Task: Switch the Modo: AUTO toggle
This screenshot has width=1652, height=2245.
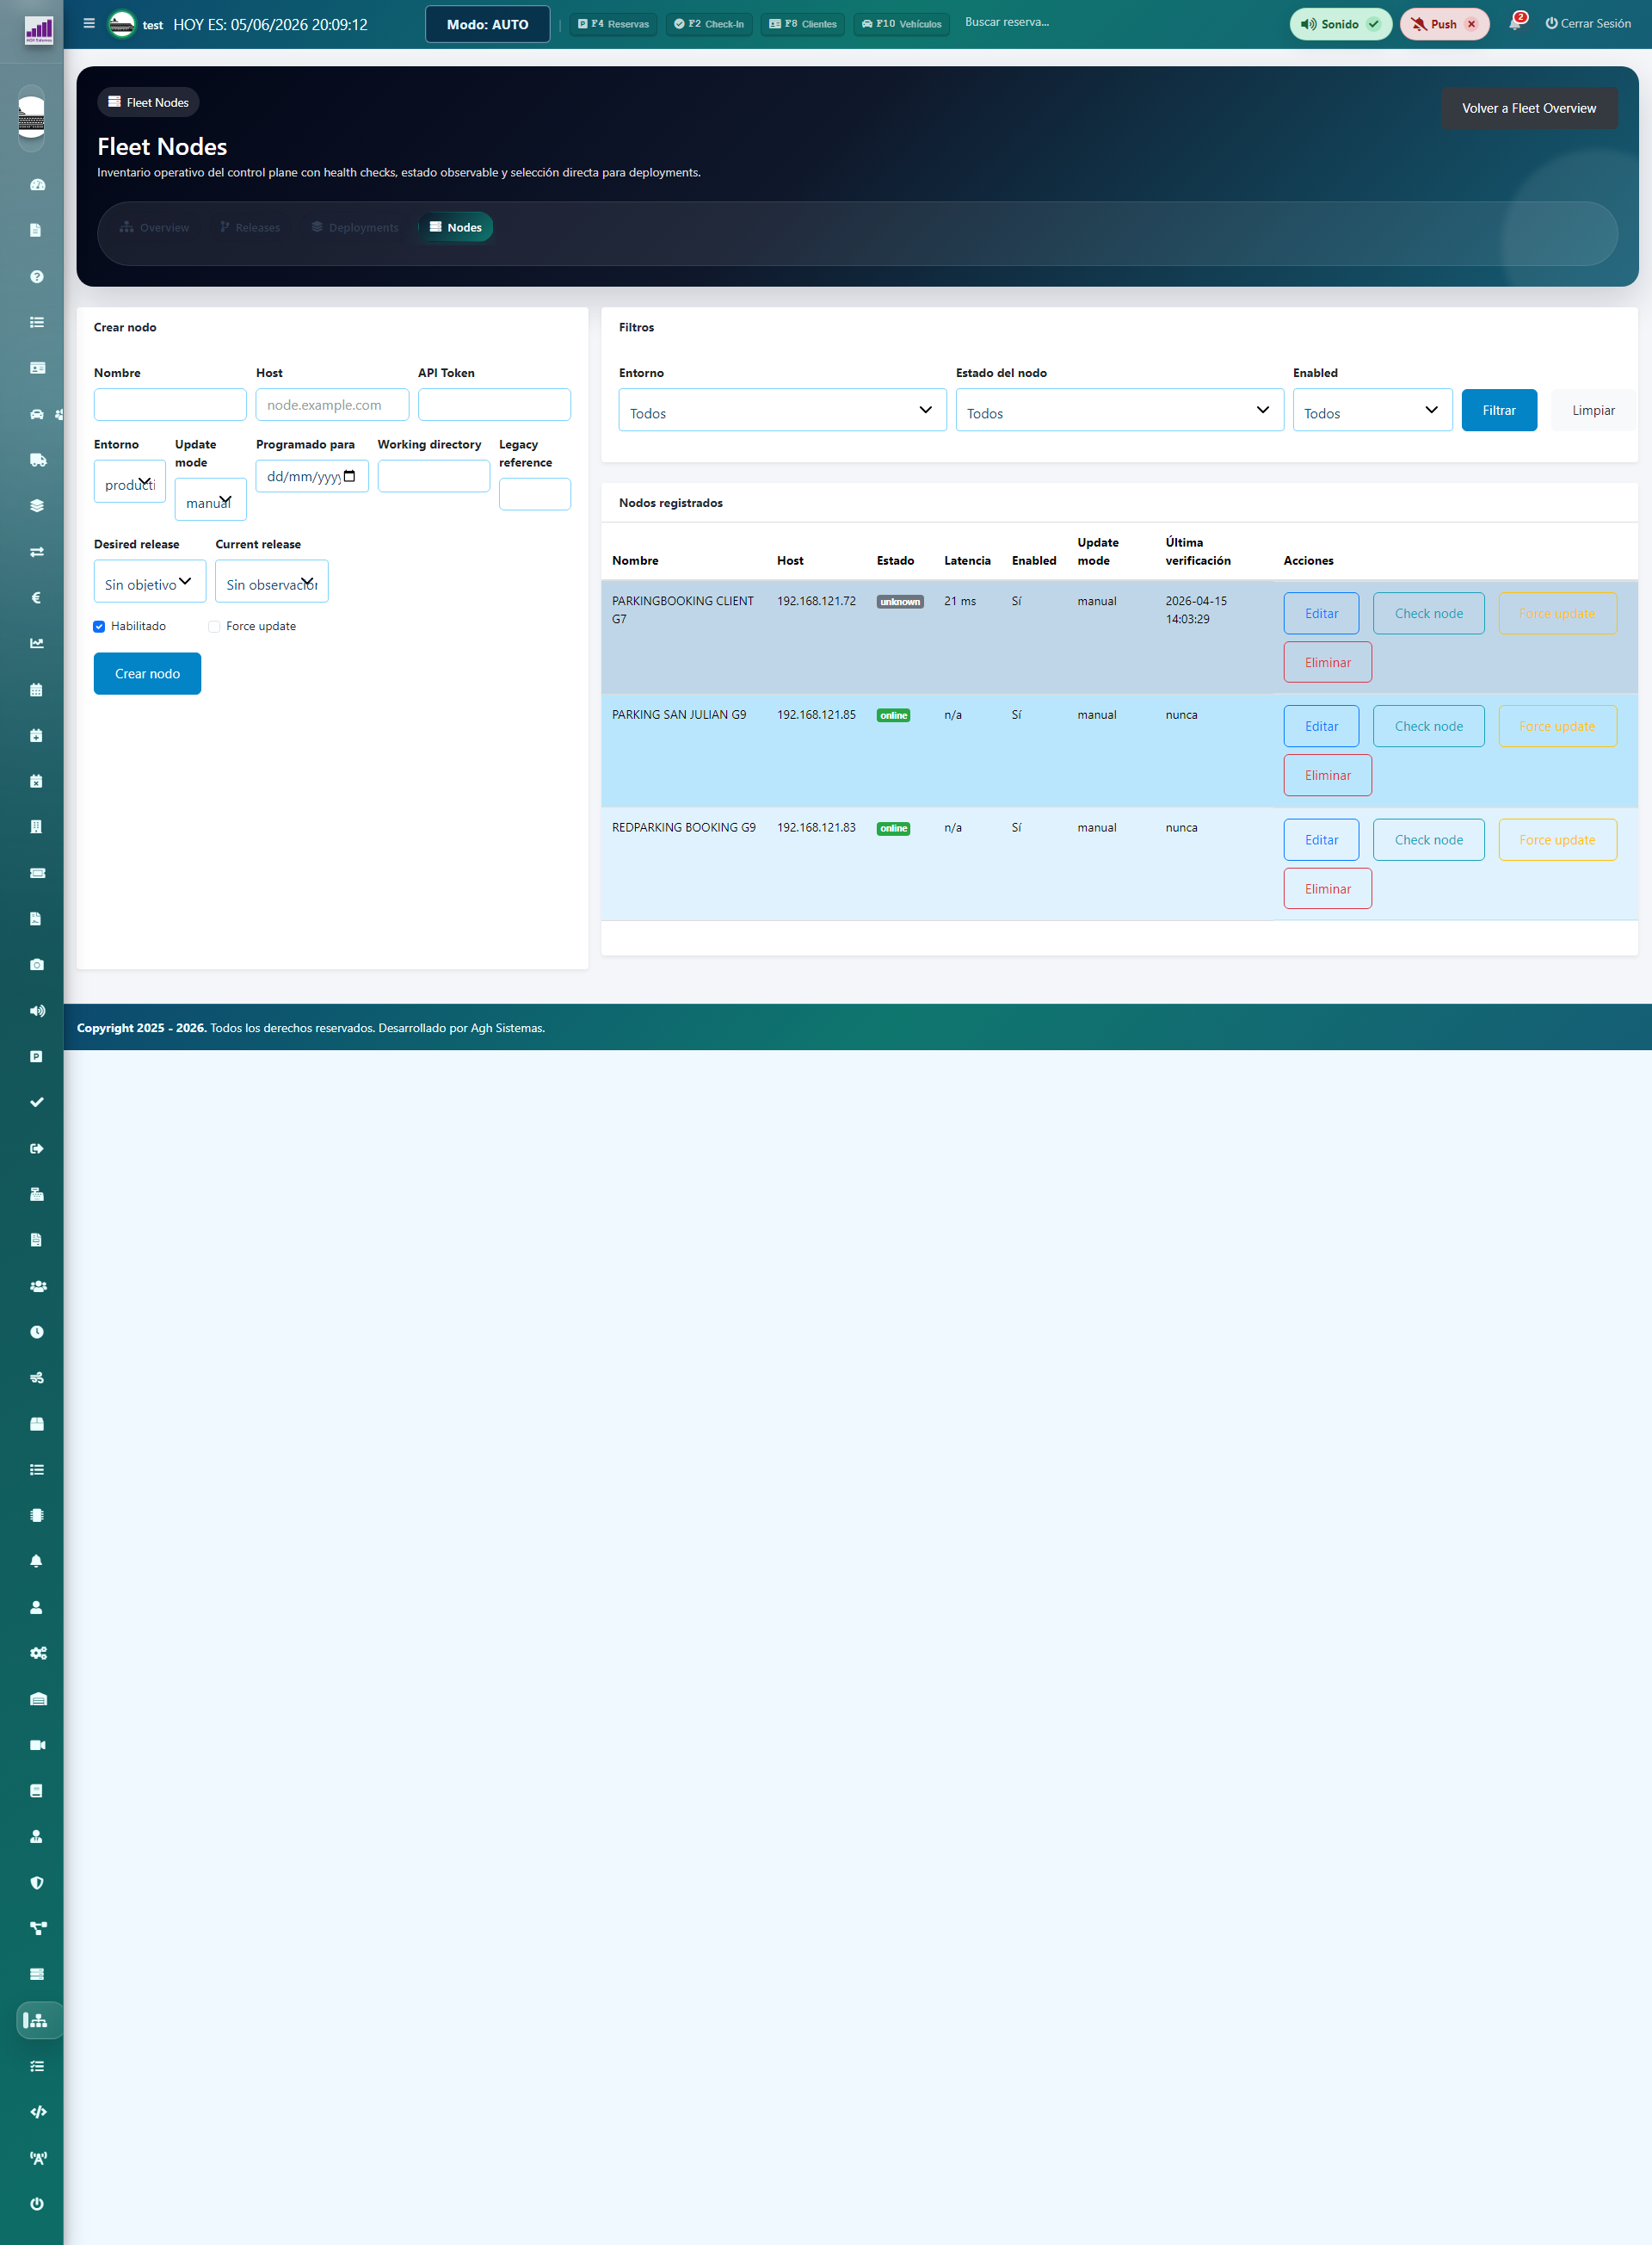Action: [488, 24]
